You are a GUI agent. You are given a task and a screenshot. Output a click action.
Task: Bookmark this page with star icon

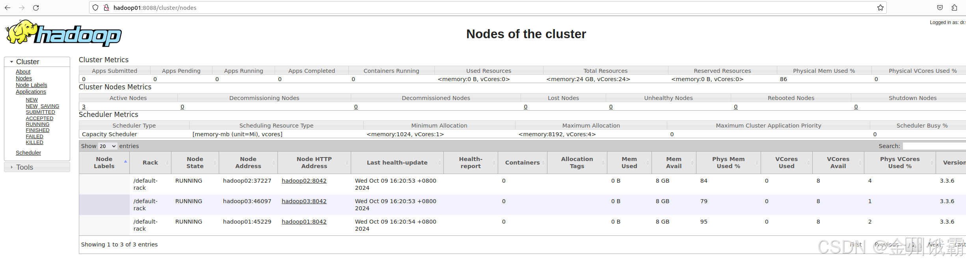coord(880,8)
